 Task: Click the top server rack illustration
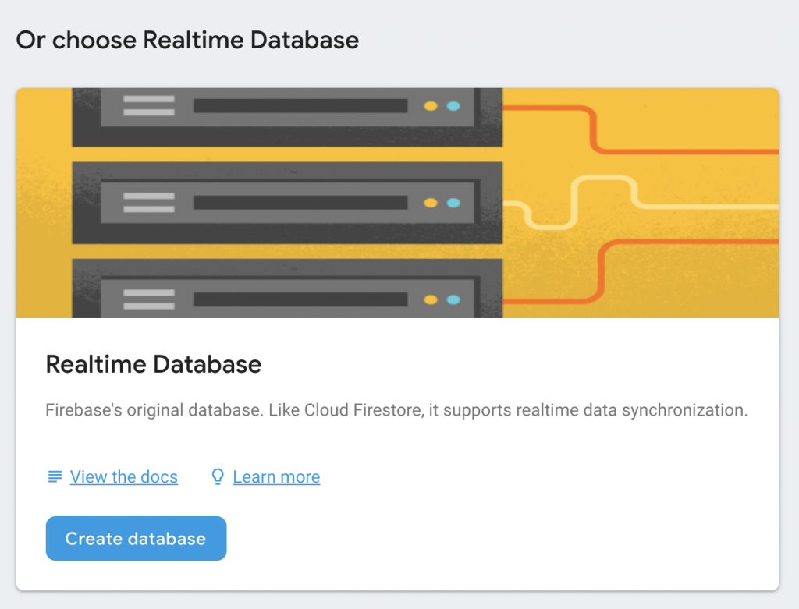pyautogui.click(x=287, y=115)
